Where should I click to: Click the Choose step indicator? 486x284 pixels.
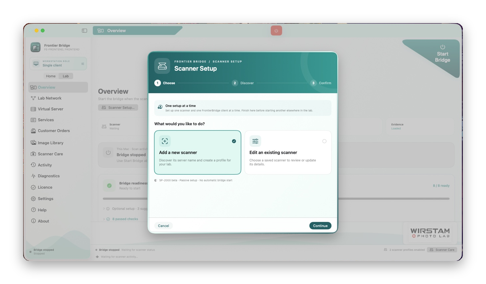pyautogui.click(x=165, y=83)
